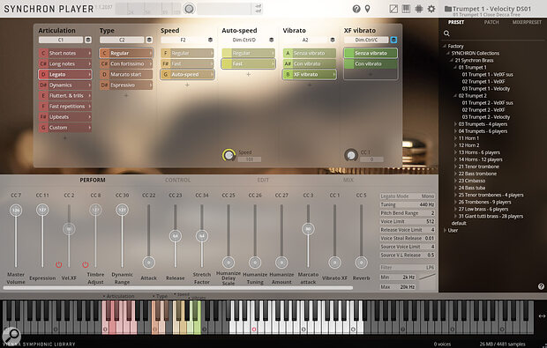
Task: Click the Master Volume slider handle
Action: tap(16, 210)
